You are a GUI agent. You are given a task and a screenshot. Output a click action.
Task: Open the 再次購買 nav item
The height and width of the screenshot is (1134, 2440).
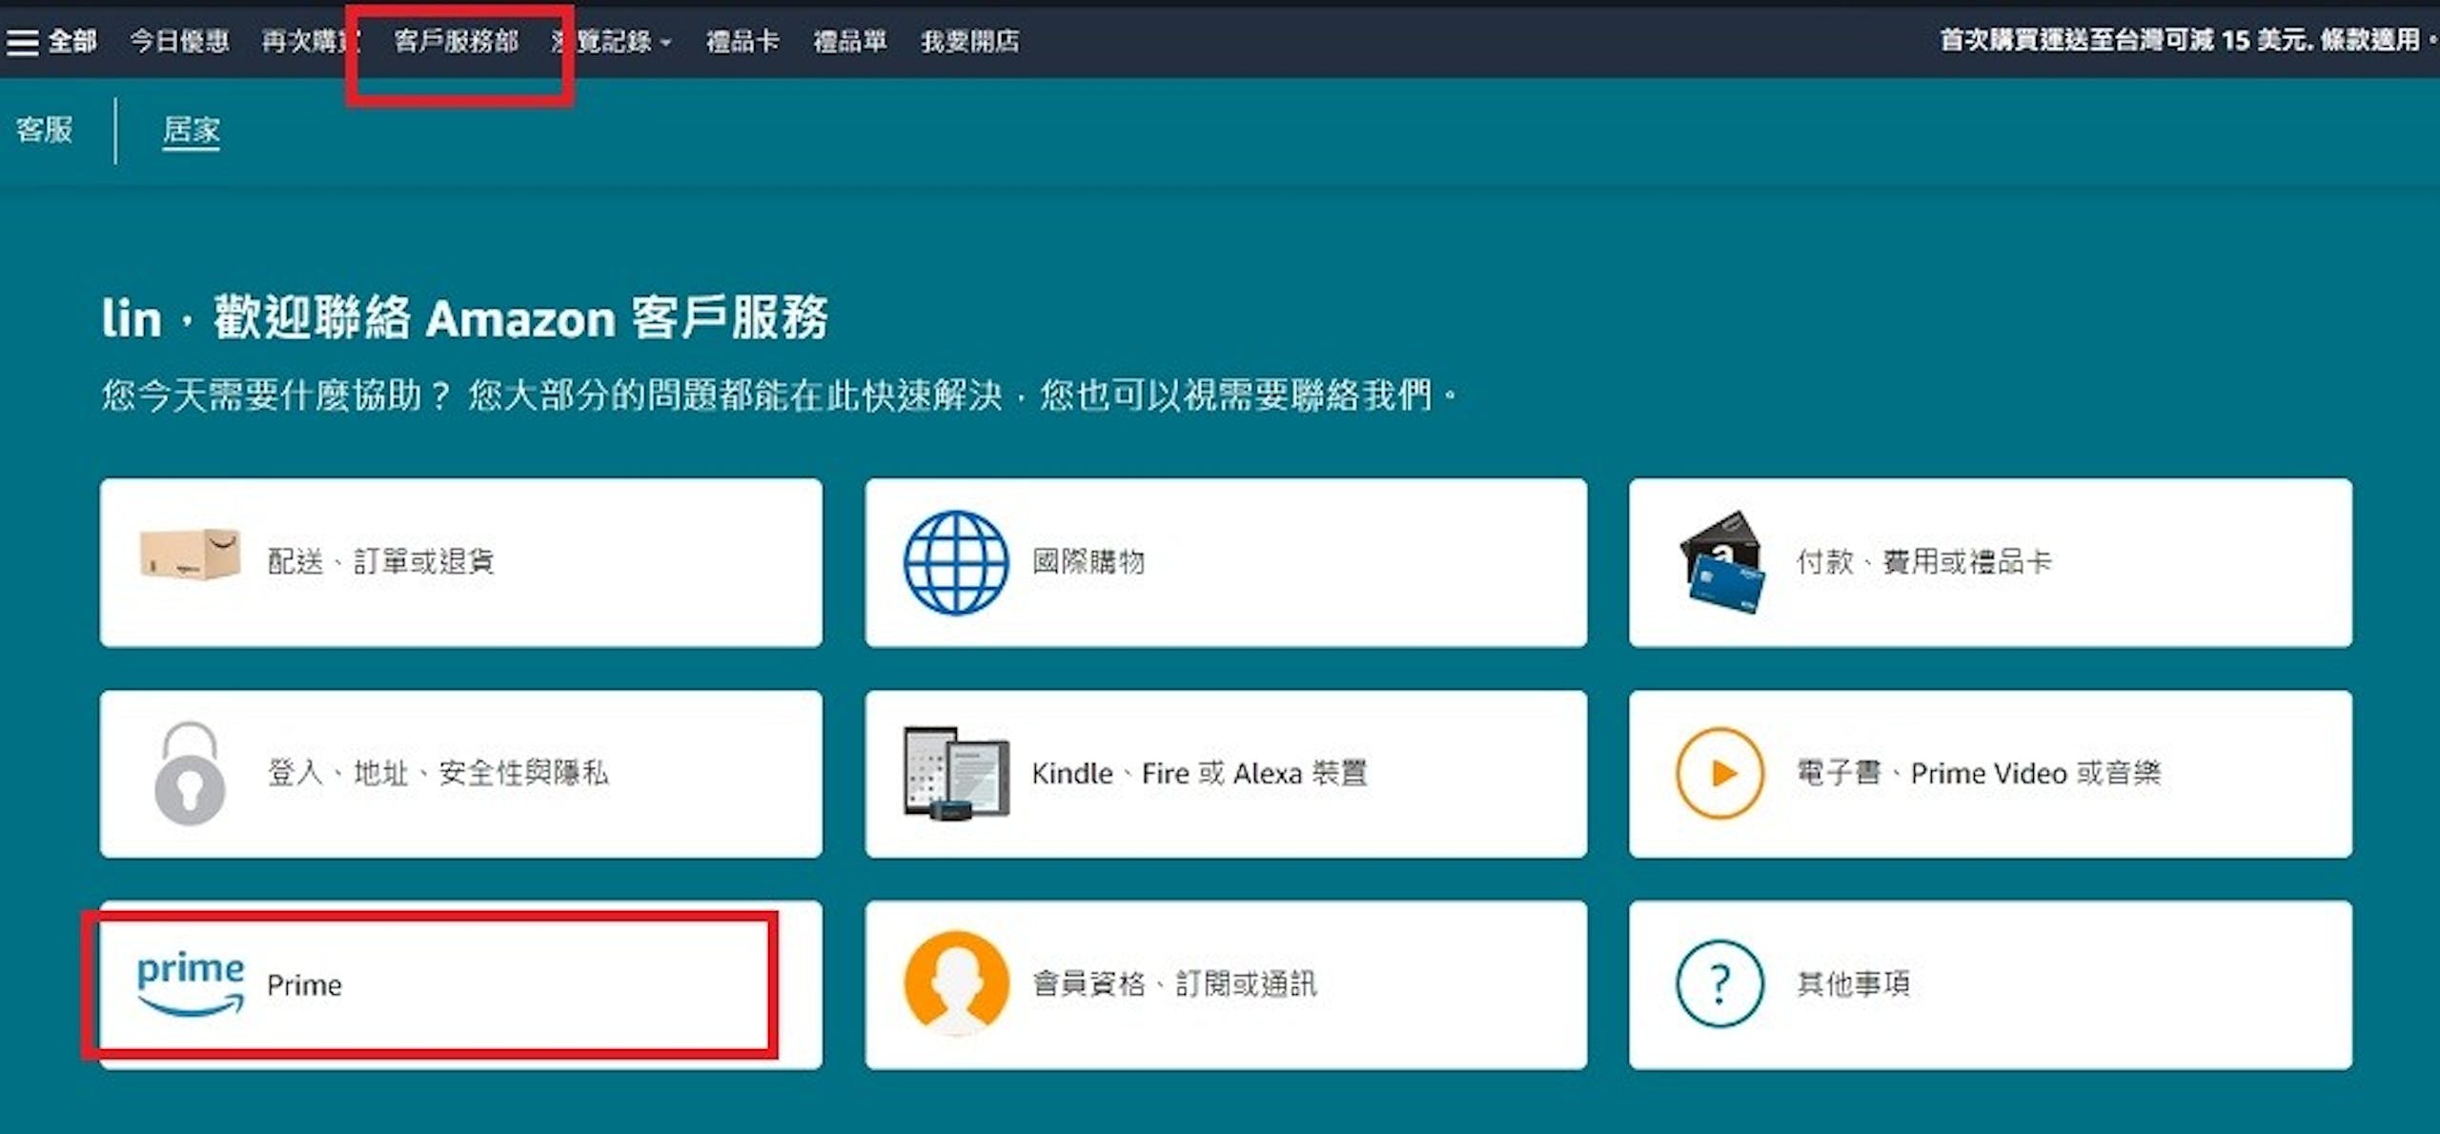click(311, 41)
